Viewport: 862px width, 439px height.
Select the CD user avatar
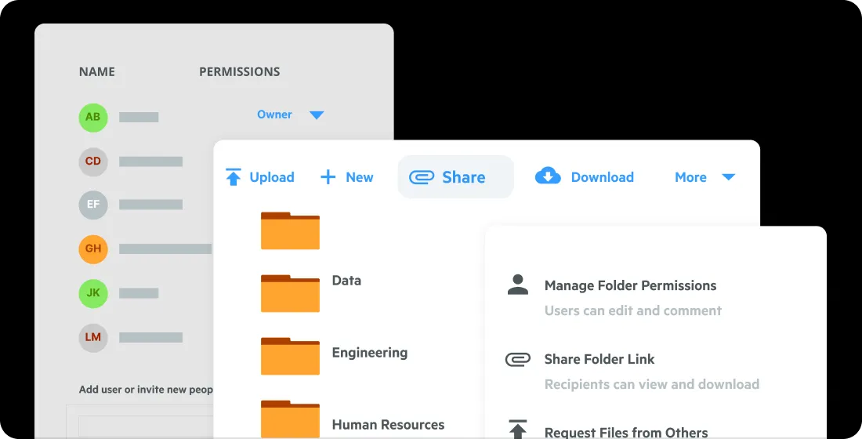pyautogui.click(x=93, y=161)
